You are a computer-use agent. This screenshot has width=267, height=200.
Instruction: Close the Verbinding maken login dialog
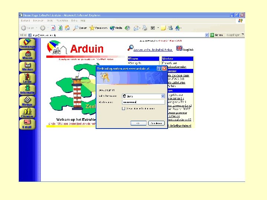(164, 69)
